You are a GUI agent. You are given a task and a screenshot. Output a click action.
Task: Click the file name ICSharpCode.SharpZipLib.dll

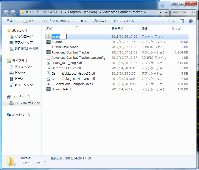pos(72,84)
